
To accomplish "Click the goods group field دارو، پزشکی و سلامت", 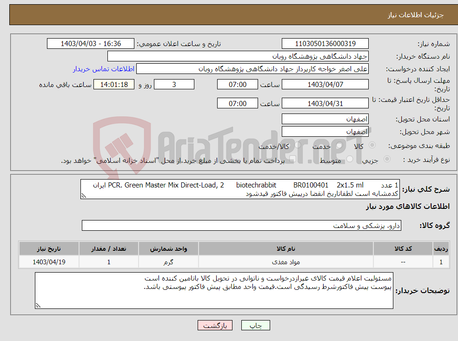I will 242,225.
